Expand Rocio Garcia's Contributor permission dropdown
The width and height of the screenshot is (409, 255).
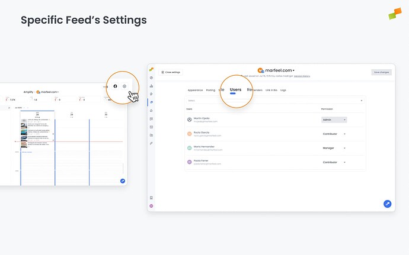334,134
